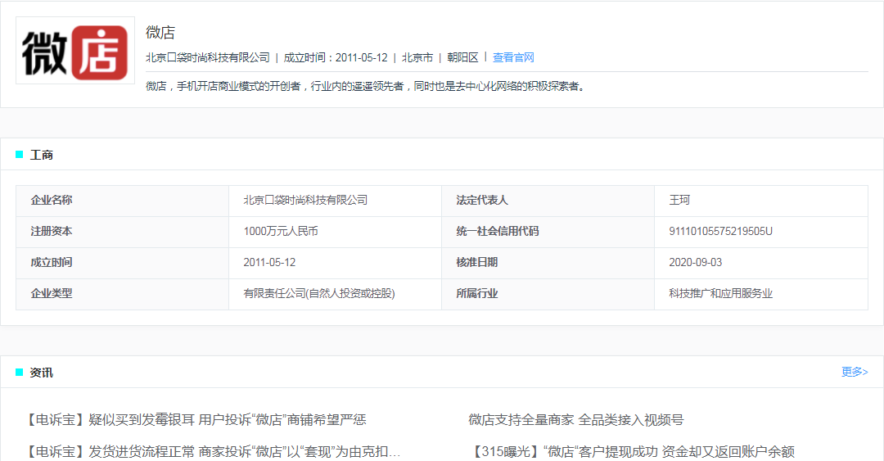Click 北京口袋时尚科技有限公司 in header line

point(208,57)
